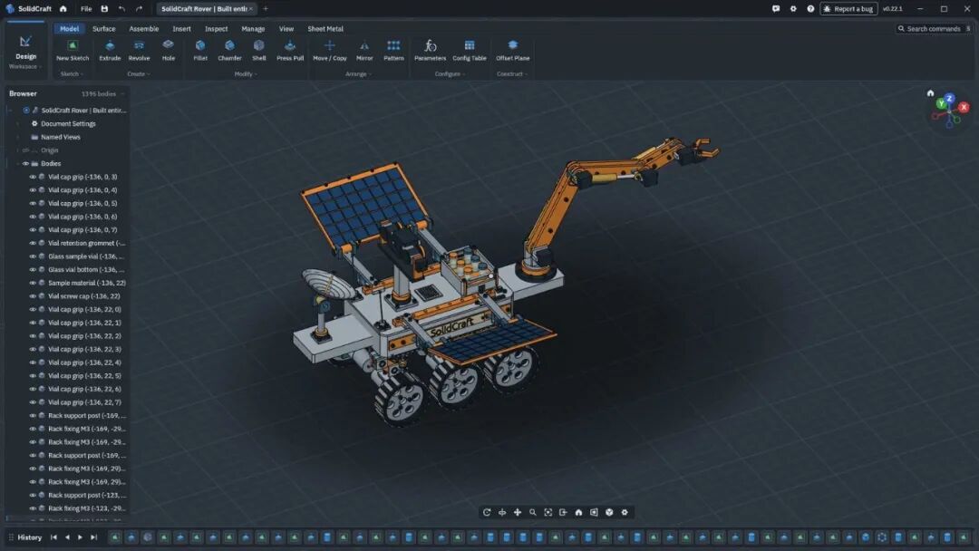Toggle visibility of Sample material (-136, 22)
Screen dimensions: 979x551
pos(33,283)
